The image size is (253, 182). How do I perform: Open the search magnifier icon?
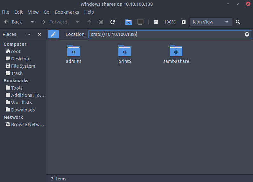(x=238, y=22)
